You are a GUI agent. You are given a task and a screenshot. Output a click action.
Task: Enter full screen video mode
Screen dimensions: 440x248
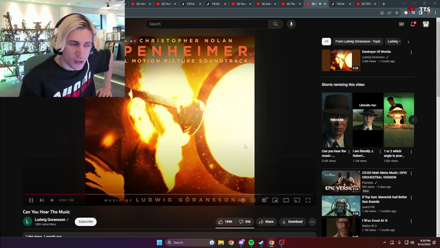(308, 200)
